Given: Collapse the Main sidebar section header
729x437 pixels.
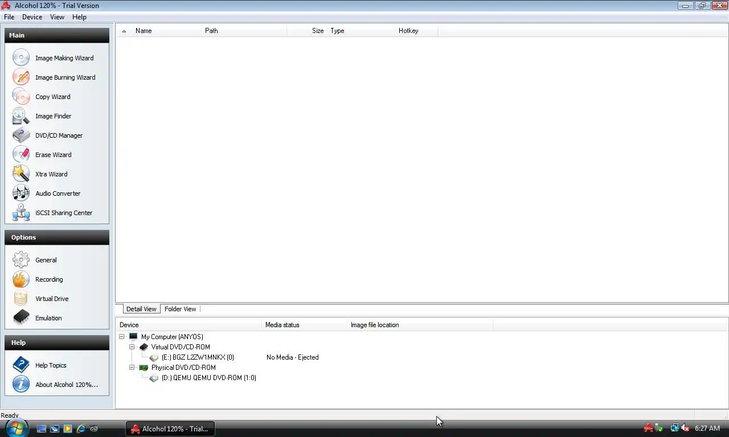Looking at the screenshot, I should click(57, 35).
